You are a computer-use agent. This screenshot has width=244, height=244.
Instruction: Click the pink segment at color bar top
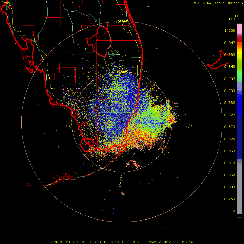(239, 29)
